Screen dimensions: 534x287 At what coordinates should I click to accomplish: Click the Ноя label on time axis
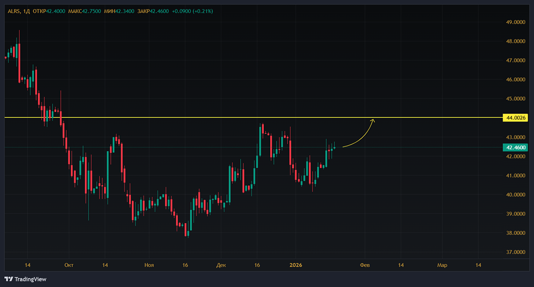click(149, 265)
